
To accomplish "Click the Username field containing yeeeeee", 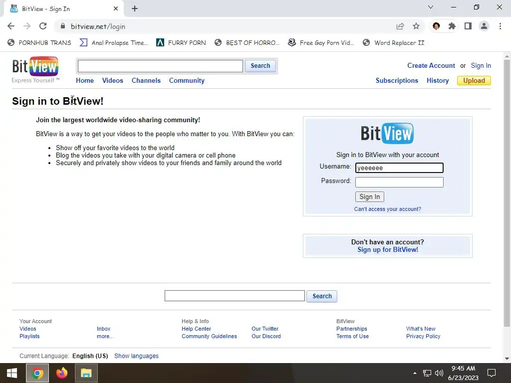I will point(399,168).
